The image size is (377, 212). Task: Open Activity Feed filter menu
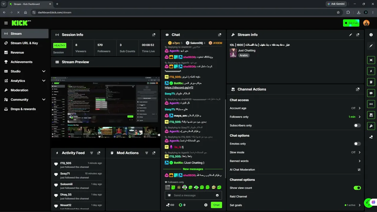92,153
